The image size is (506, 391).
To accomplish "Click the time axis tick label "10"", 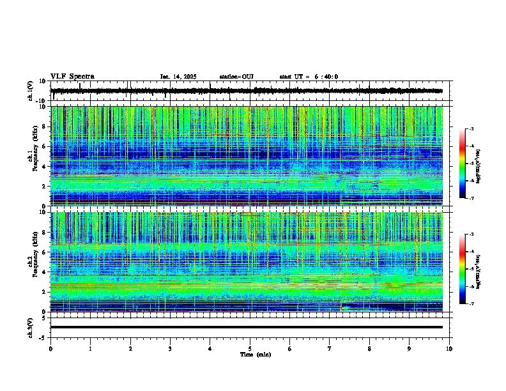I will pos(449,349).
